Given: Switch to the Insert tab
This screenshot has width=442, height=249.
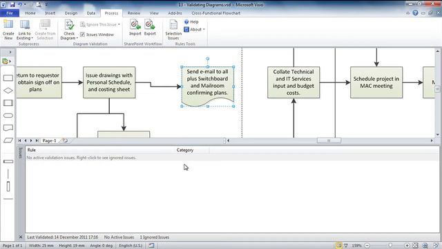Looking at the screenshot, I should tap(50, 13).
